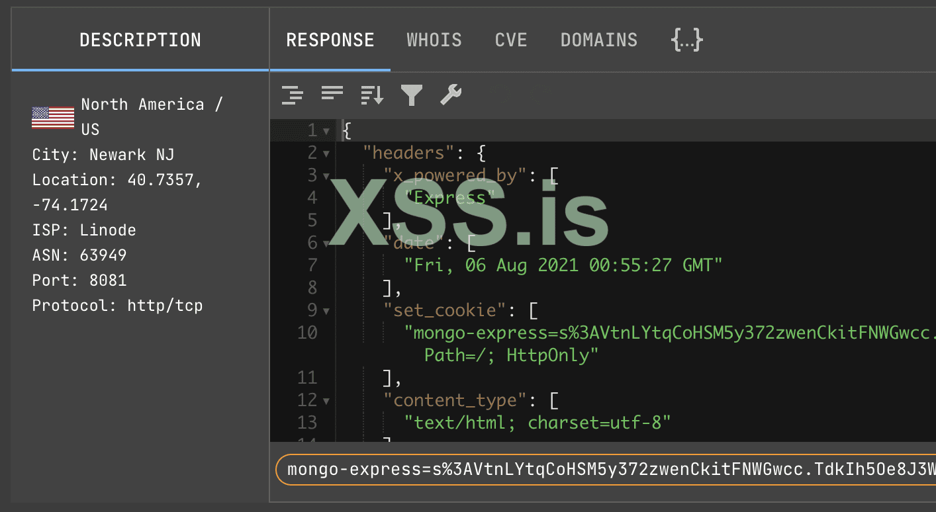Click the "ISP: Linode" entry
The image size is (936, 512).
tap(84, 230)
